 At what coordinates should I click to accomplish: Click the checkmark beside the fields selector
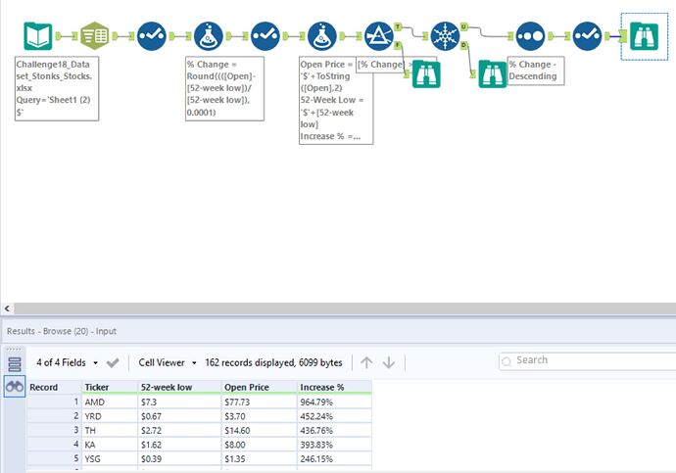pos(113,362)
